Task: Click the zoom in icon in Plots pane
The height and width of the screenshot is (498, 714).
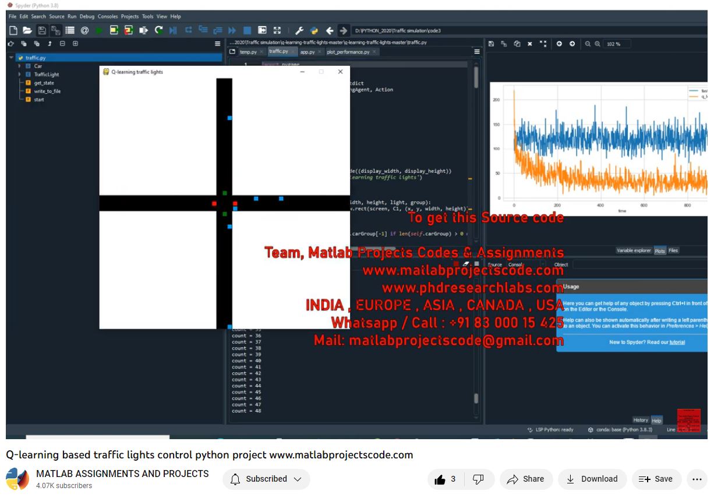Action: click(598, 44)
